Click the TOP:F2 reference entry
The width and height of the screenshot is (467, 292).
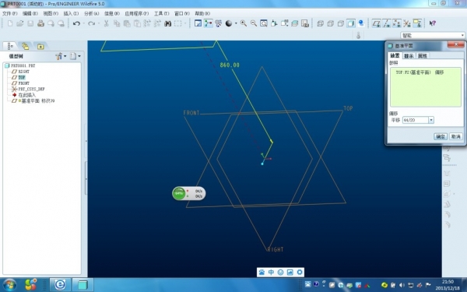420,72
